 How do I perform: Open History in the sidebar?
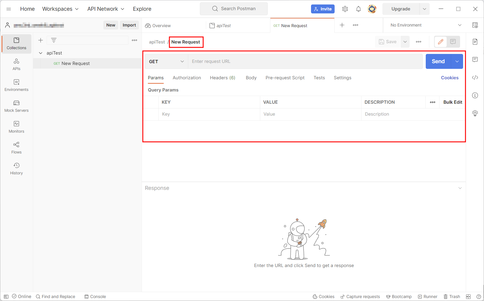coord(16,169)
